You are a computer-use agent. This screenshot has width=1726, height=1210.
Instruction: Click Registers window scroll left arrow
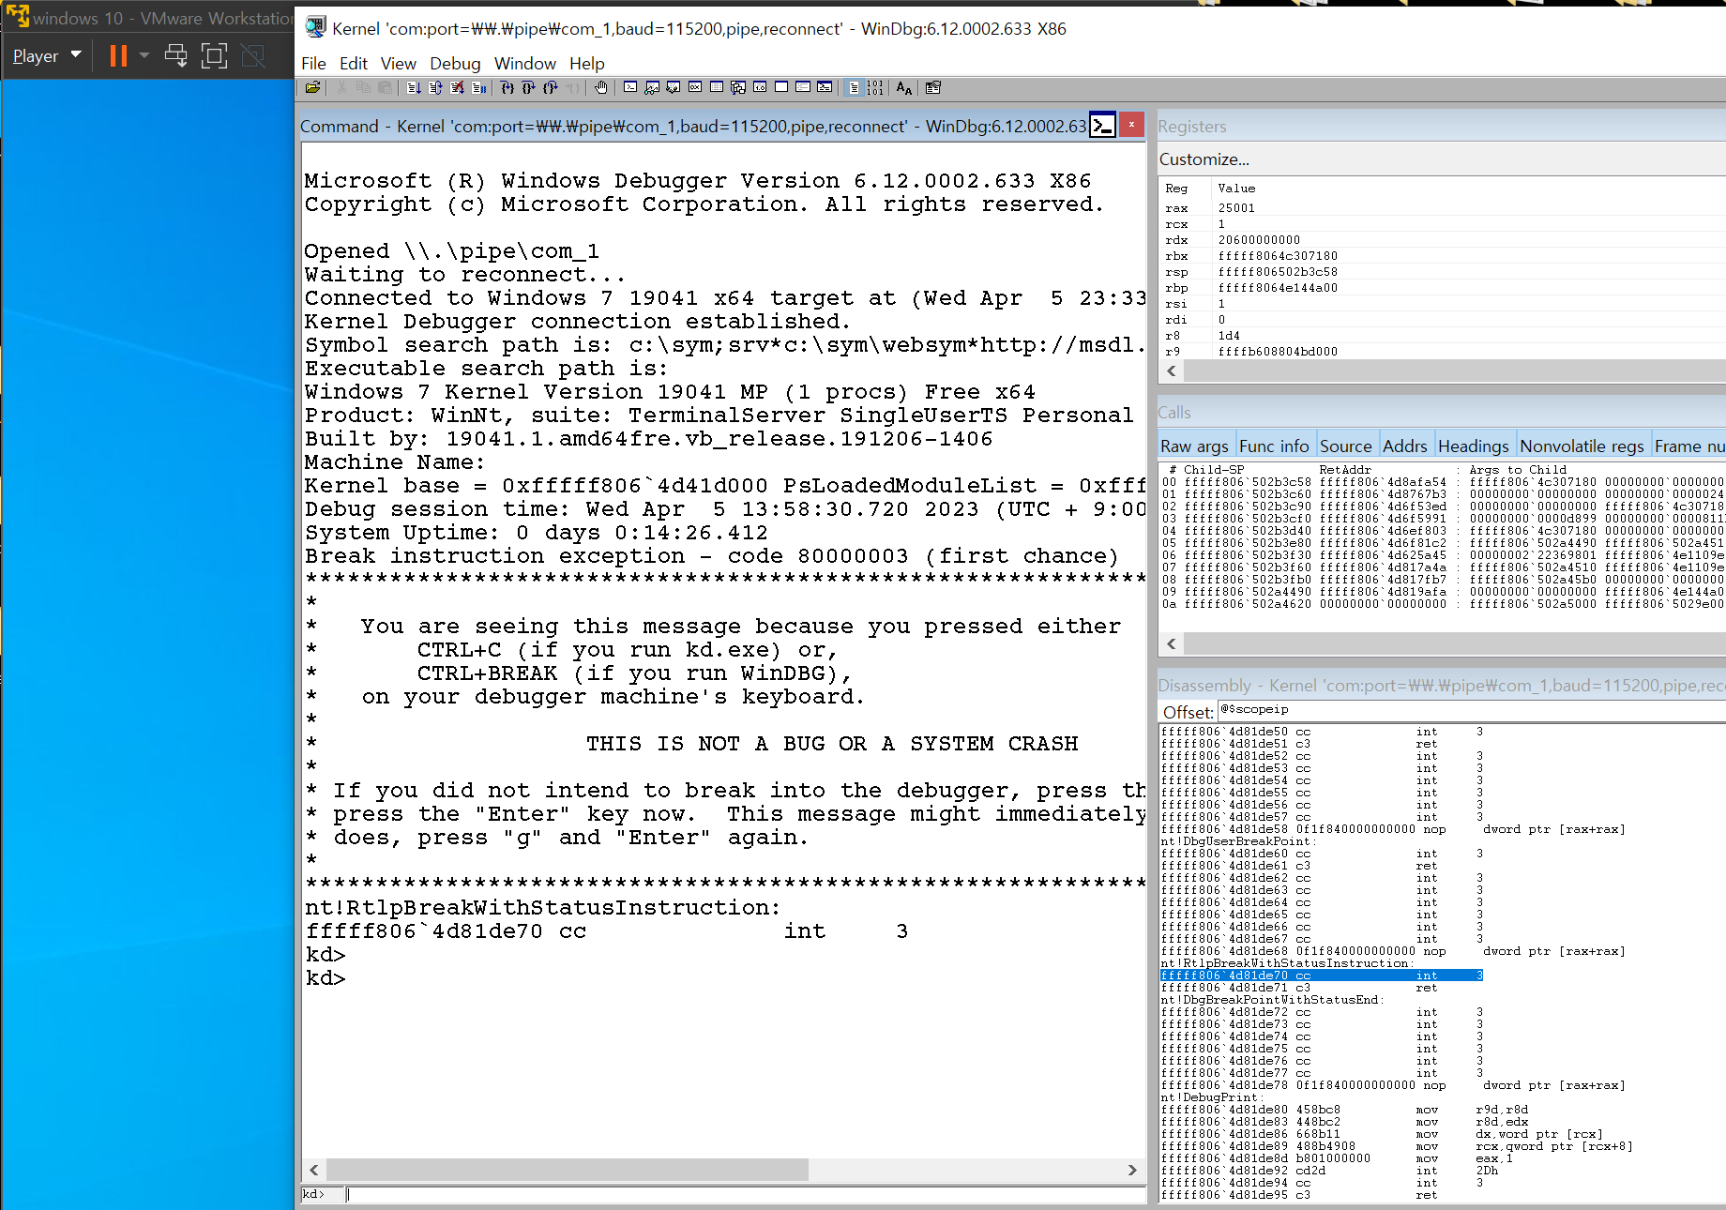pos(1172,371)
